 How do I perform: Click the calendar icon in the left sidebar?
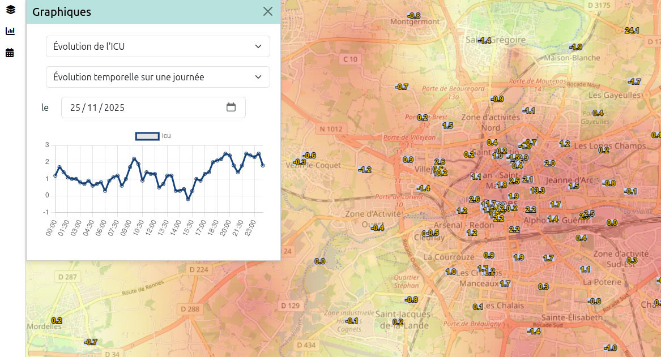(10, 53)
